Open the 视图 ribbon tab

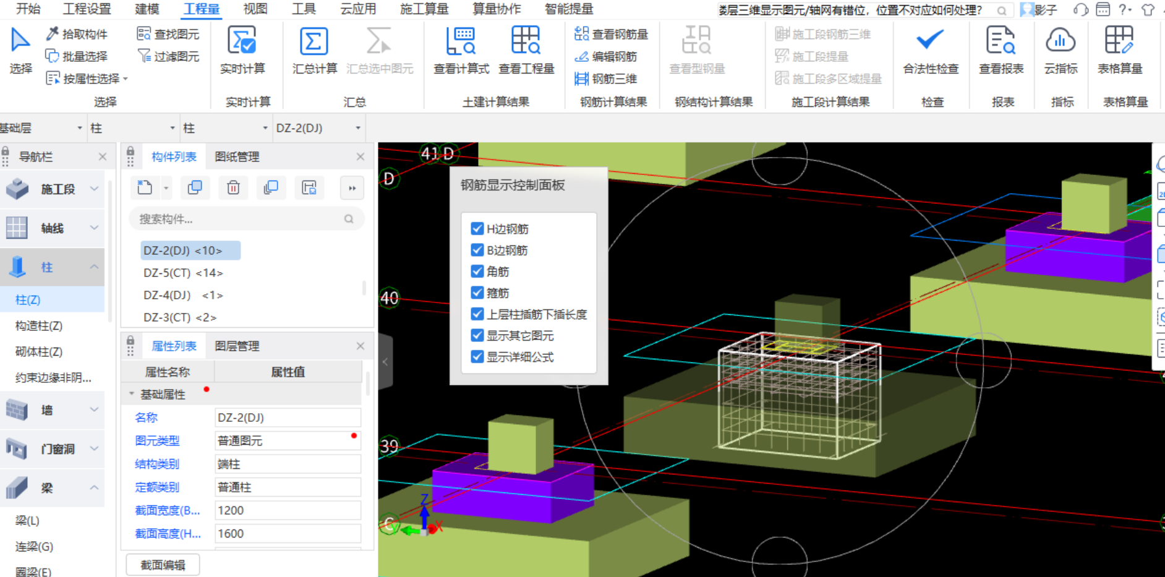255,9
